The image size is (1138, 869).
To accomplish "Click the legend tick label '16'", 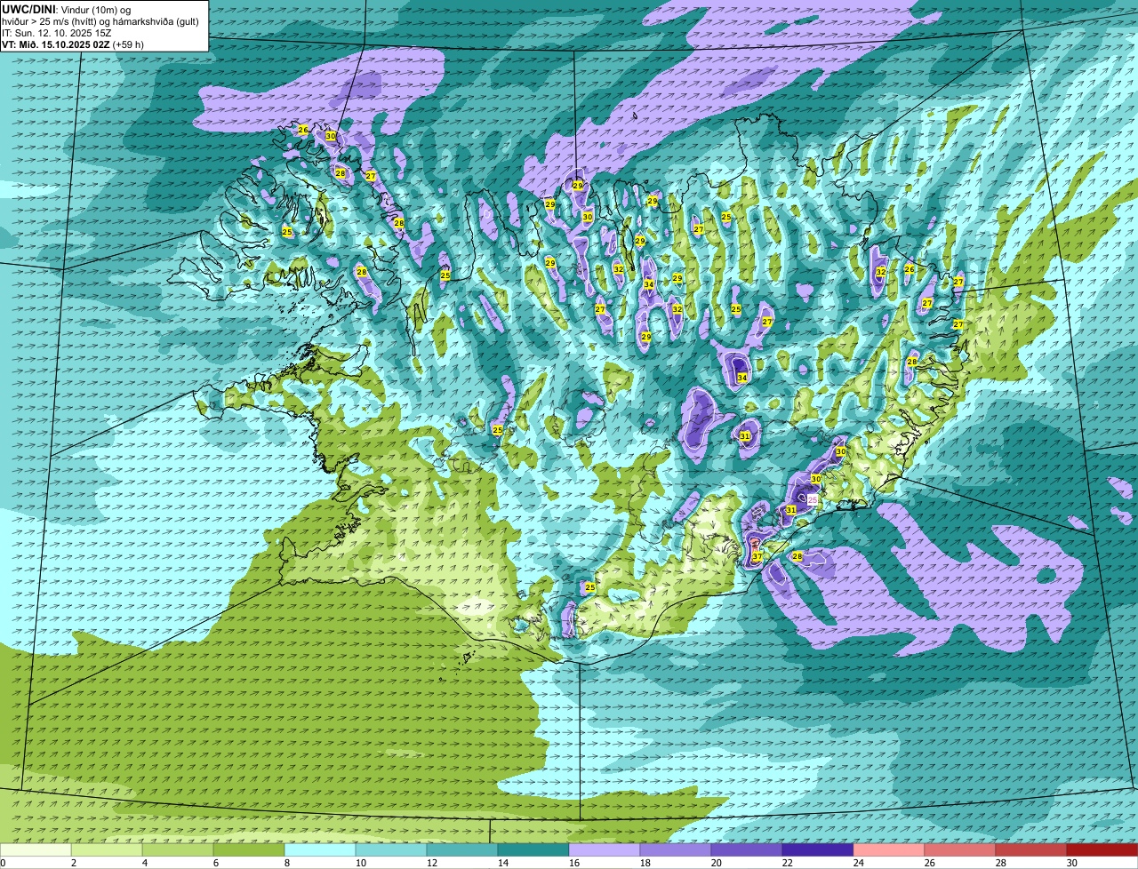I will click(x=573, y=863).
